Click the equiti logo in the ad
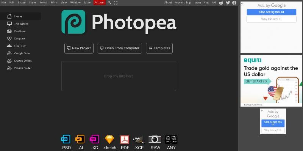 click(252, 60)
